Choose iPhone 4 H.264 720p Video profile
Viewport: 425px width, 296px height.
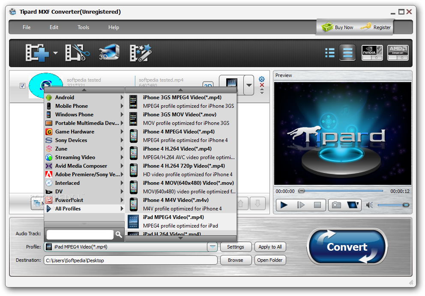pyautogui.click(x=181, y=170)
